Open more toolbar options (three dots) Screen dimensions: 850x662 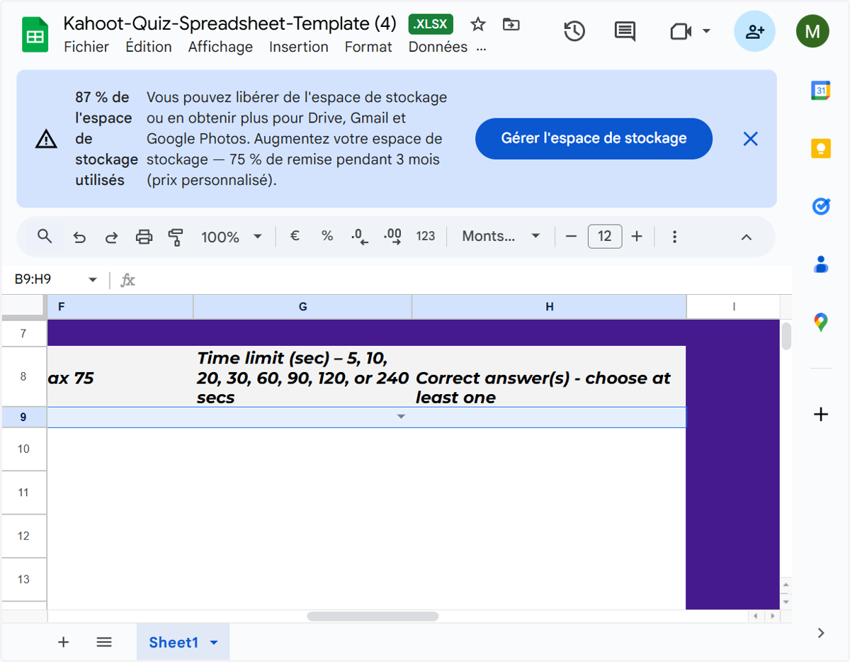coord(674,237)
